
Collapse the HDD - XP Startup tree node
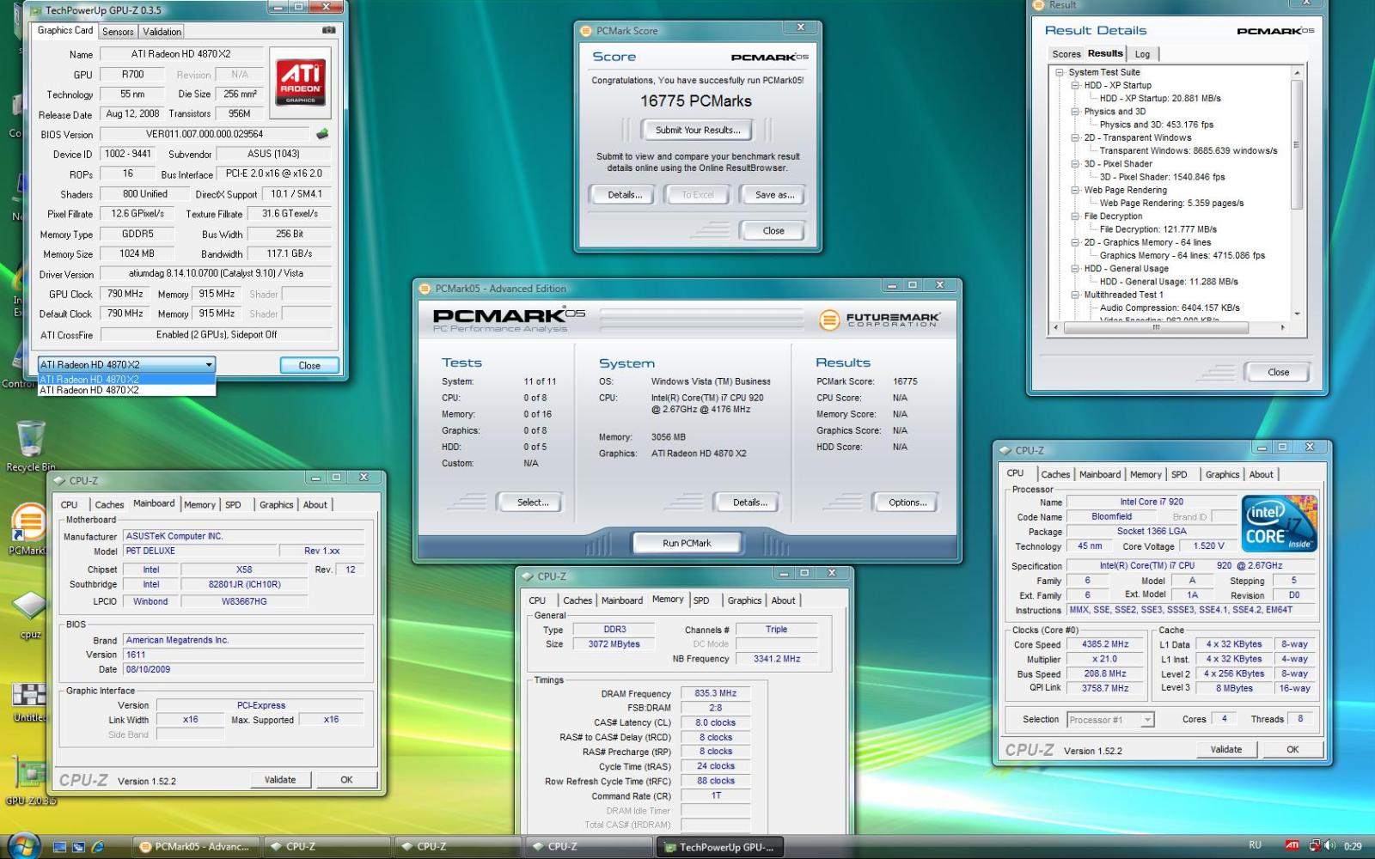pyautogui.click(x=1075, y=85)
